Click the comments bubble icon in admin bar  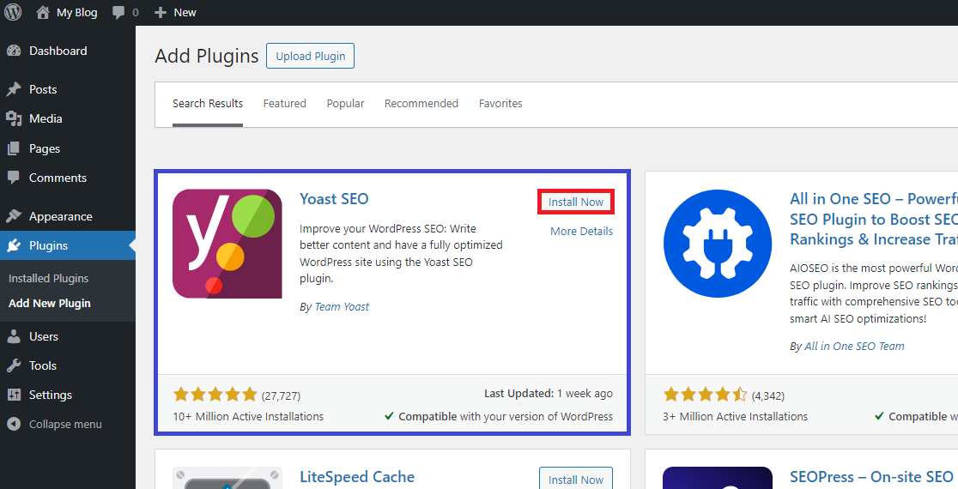click(118, 12)
